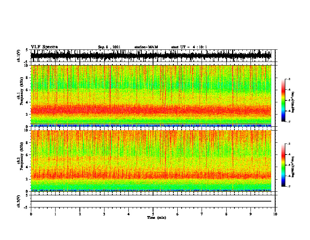The width and height of the screenshot is (310, 240).
Task: Click the x-axis tick label "9"
Action: coord(251,214)
